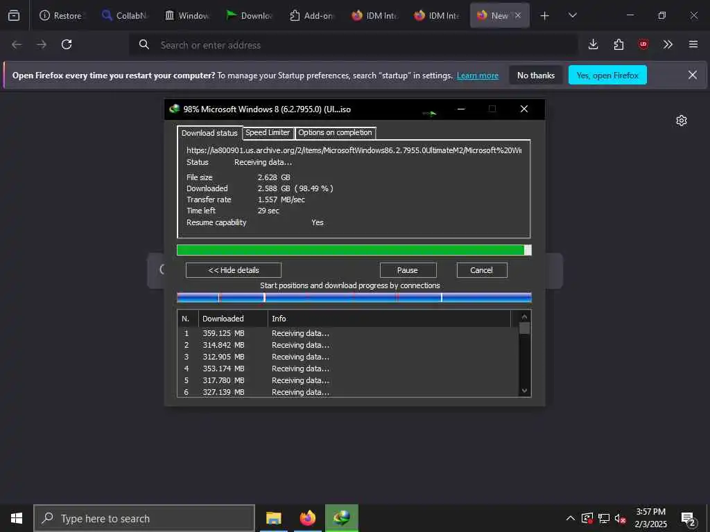The image size is (710, 532).
Task: Click the IDM title bar globe icon
Action: [x=174, y=109]
